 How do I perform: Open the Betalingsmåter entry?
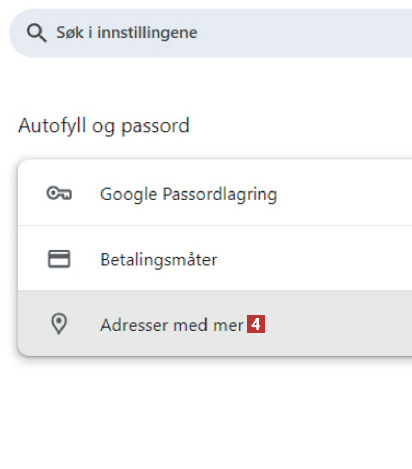tap(158, 260)
